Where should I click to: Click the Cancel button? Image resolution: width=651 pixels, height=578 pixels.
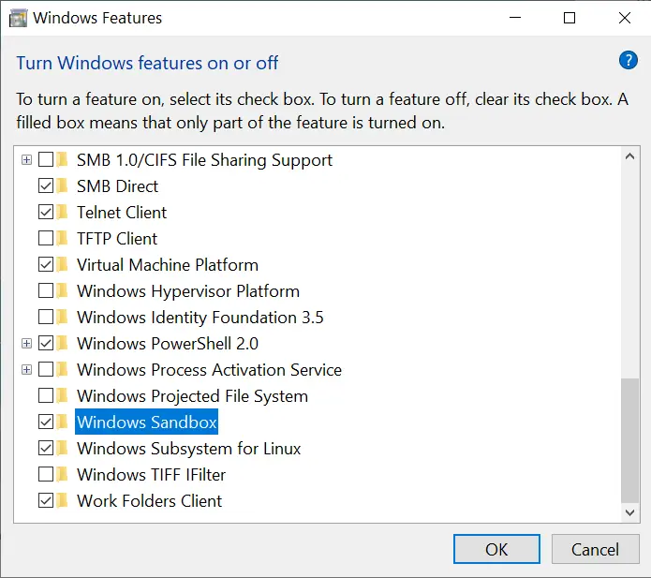[595, 549]
